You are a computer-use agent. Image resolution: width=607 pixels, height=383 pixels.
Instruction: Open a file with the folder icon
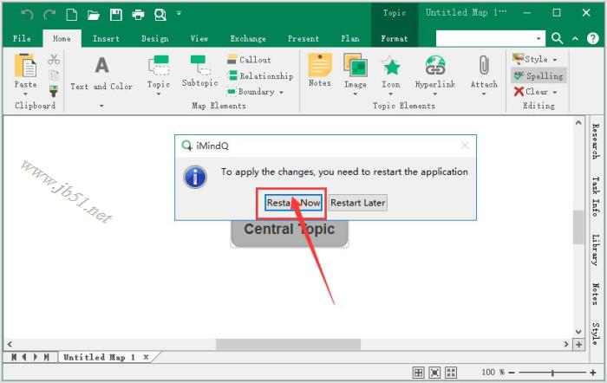[x=94, y=15]
